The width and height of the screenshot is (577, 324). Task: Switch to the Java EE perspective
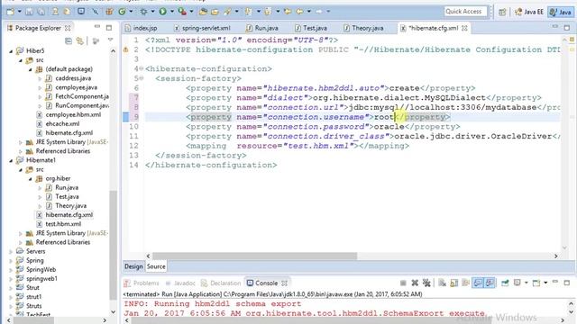[x=529, y=12]
